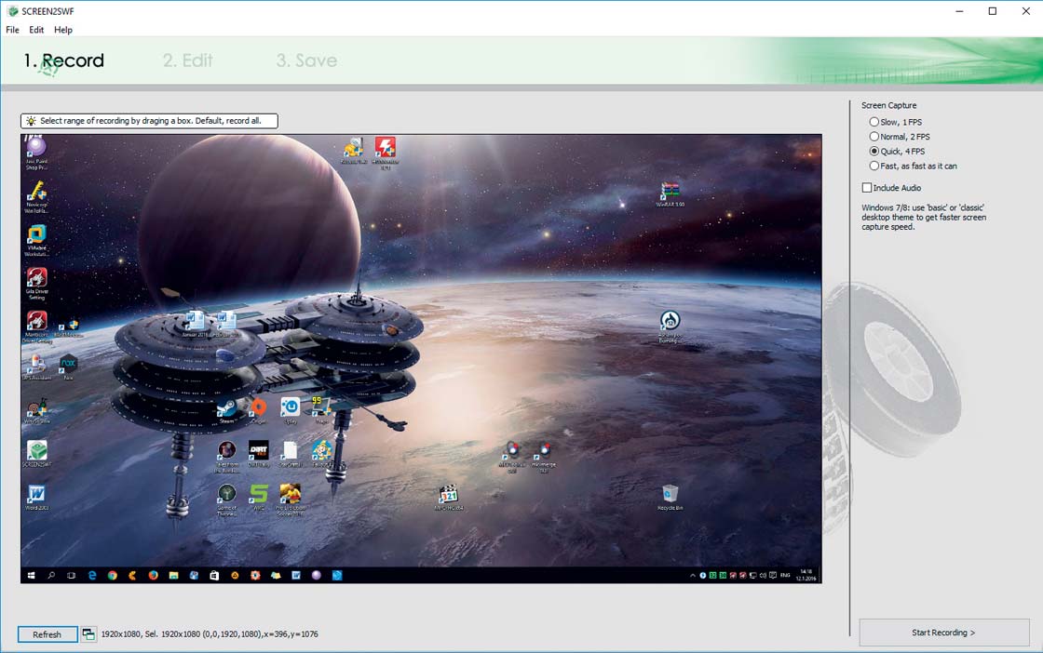The width and height of the screenshot is (1043, 653).
Task: Click the Edge browser icon in preview taskbar
Action: [x=92, y=575]
